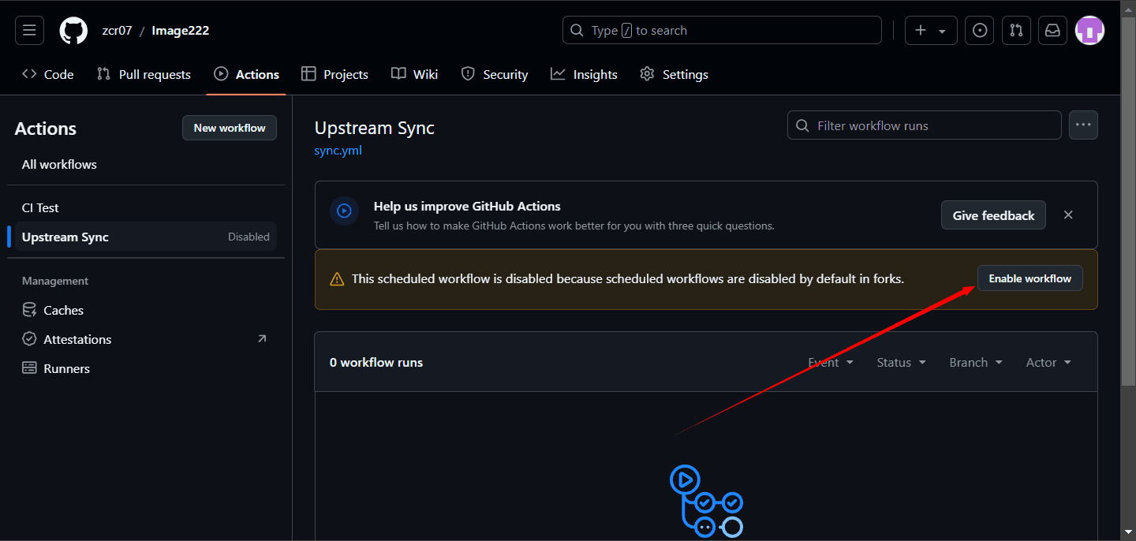This screenshot has width=1136, height=541.
Task: Select CI Test workflow in sidebar
Action: pos(40,208)
